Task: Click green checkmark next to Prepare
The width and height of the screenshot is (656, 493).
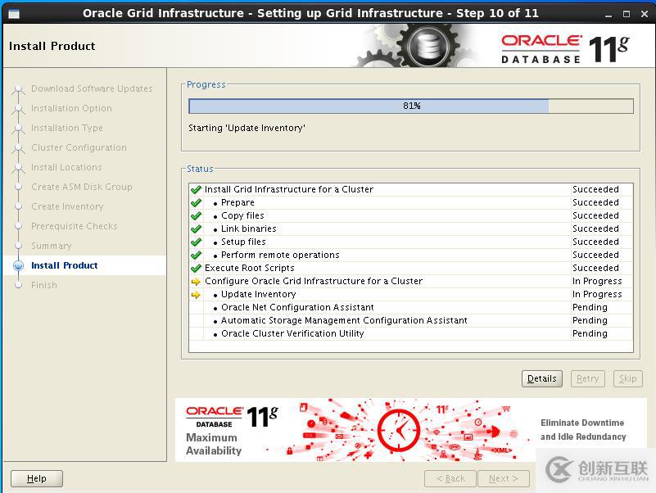Action: (196, 202)
